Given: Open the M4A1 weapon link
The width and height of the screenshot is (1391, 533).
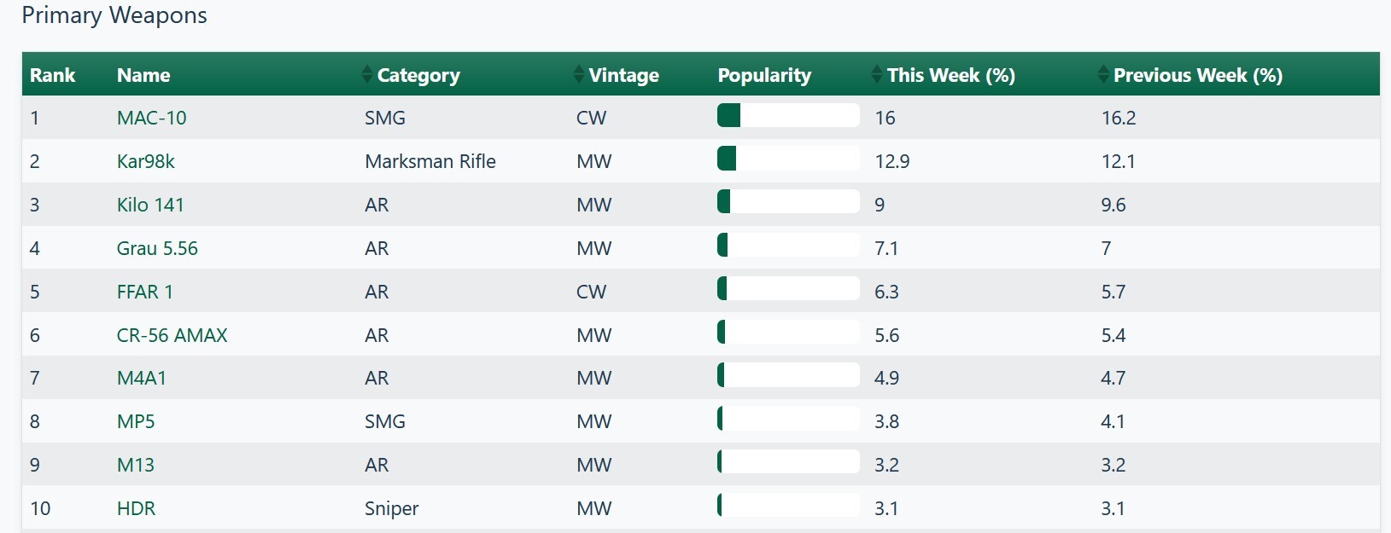Looking at the screenshot, I should (142, 378).
